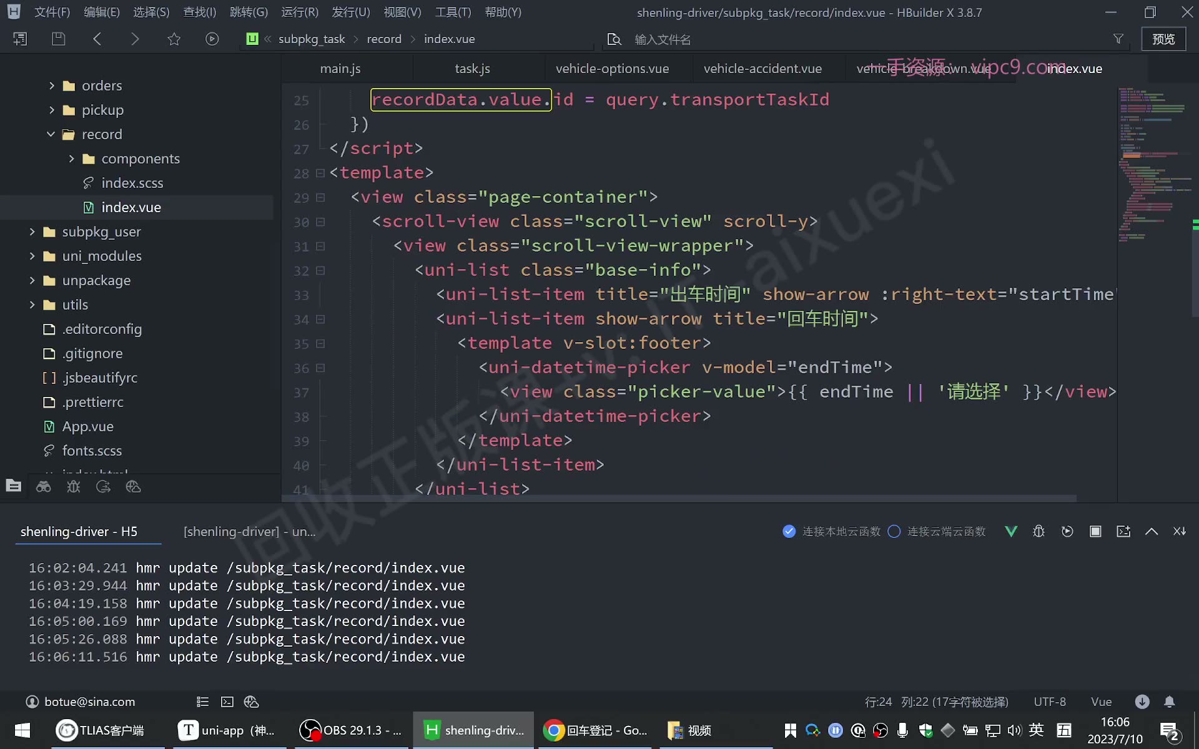Go back with the left arrow icon
The height and width of the screenshot is (749, 1199).
[97, 39]
